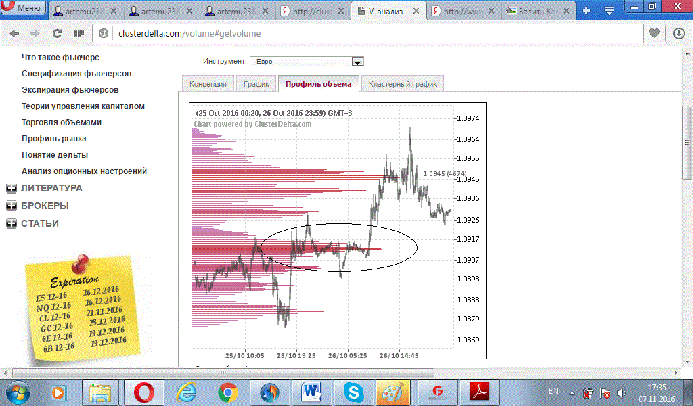Open Windows Explorer from taskbar
Screen dimensions: 693x406
(x=100, y=392)
